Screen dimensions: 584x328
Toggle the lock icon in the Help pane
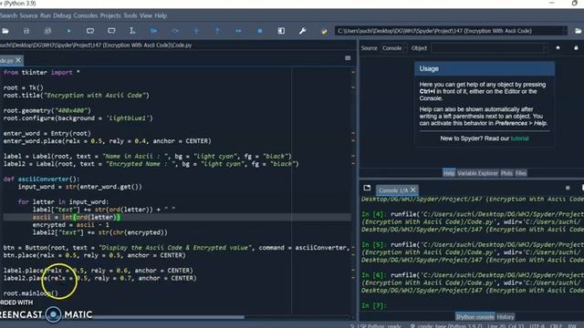coord(576,47)
